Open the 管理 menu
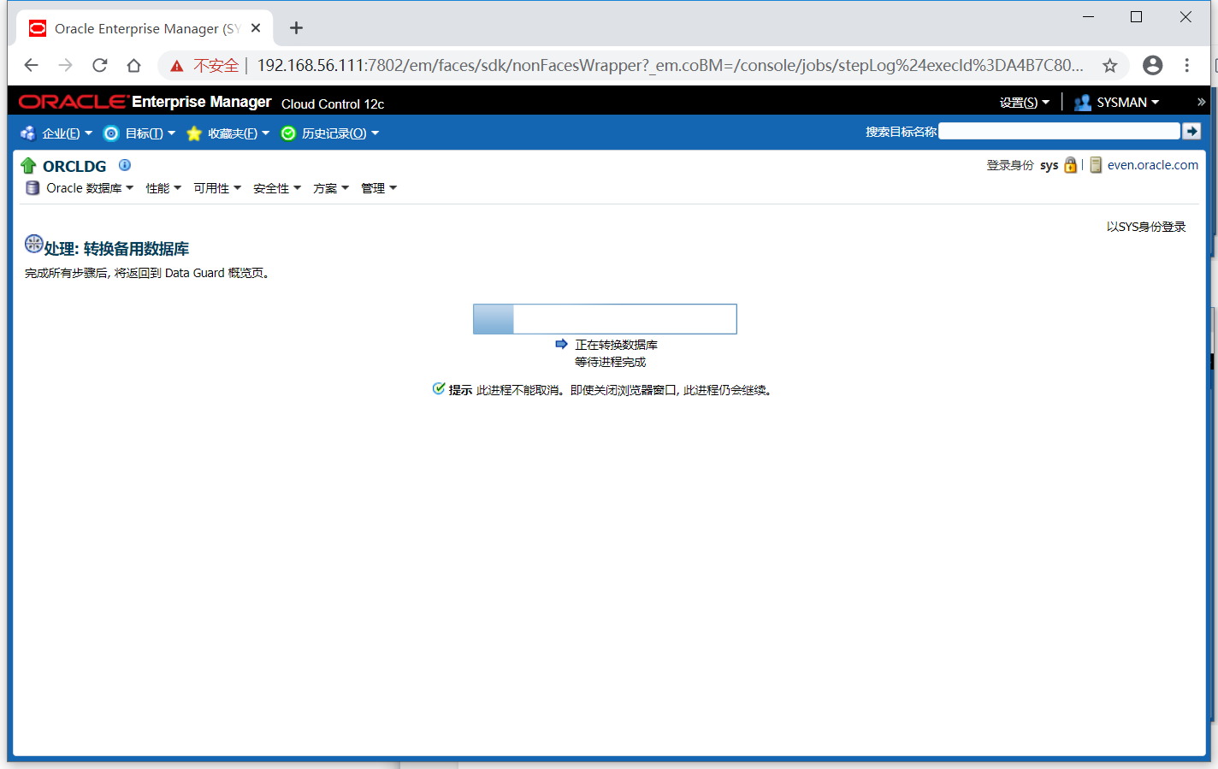The height and width of the screenshot is (769, 1218). pos(378,188)
